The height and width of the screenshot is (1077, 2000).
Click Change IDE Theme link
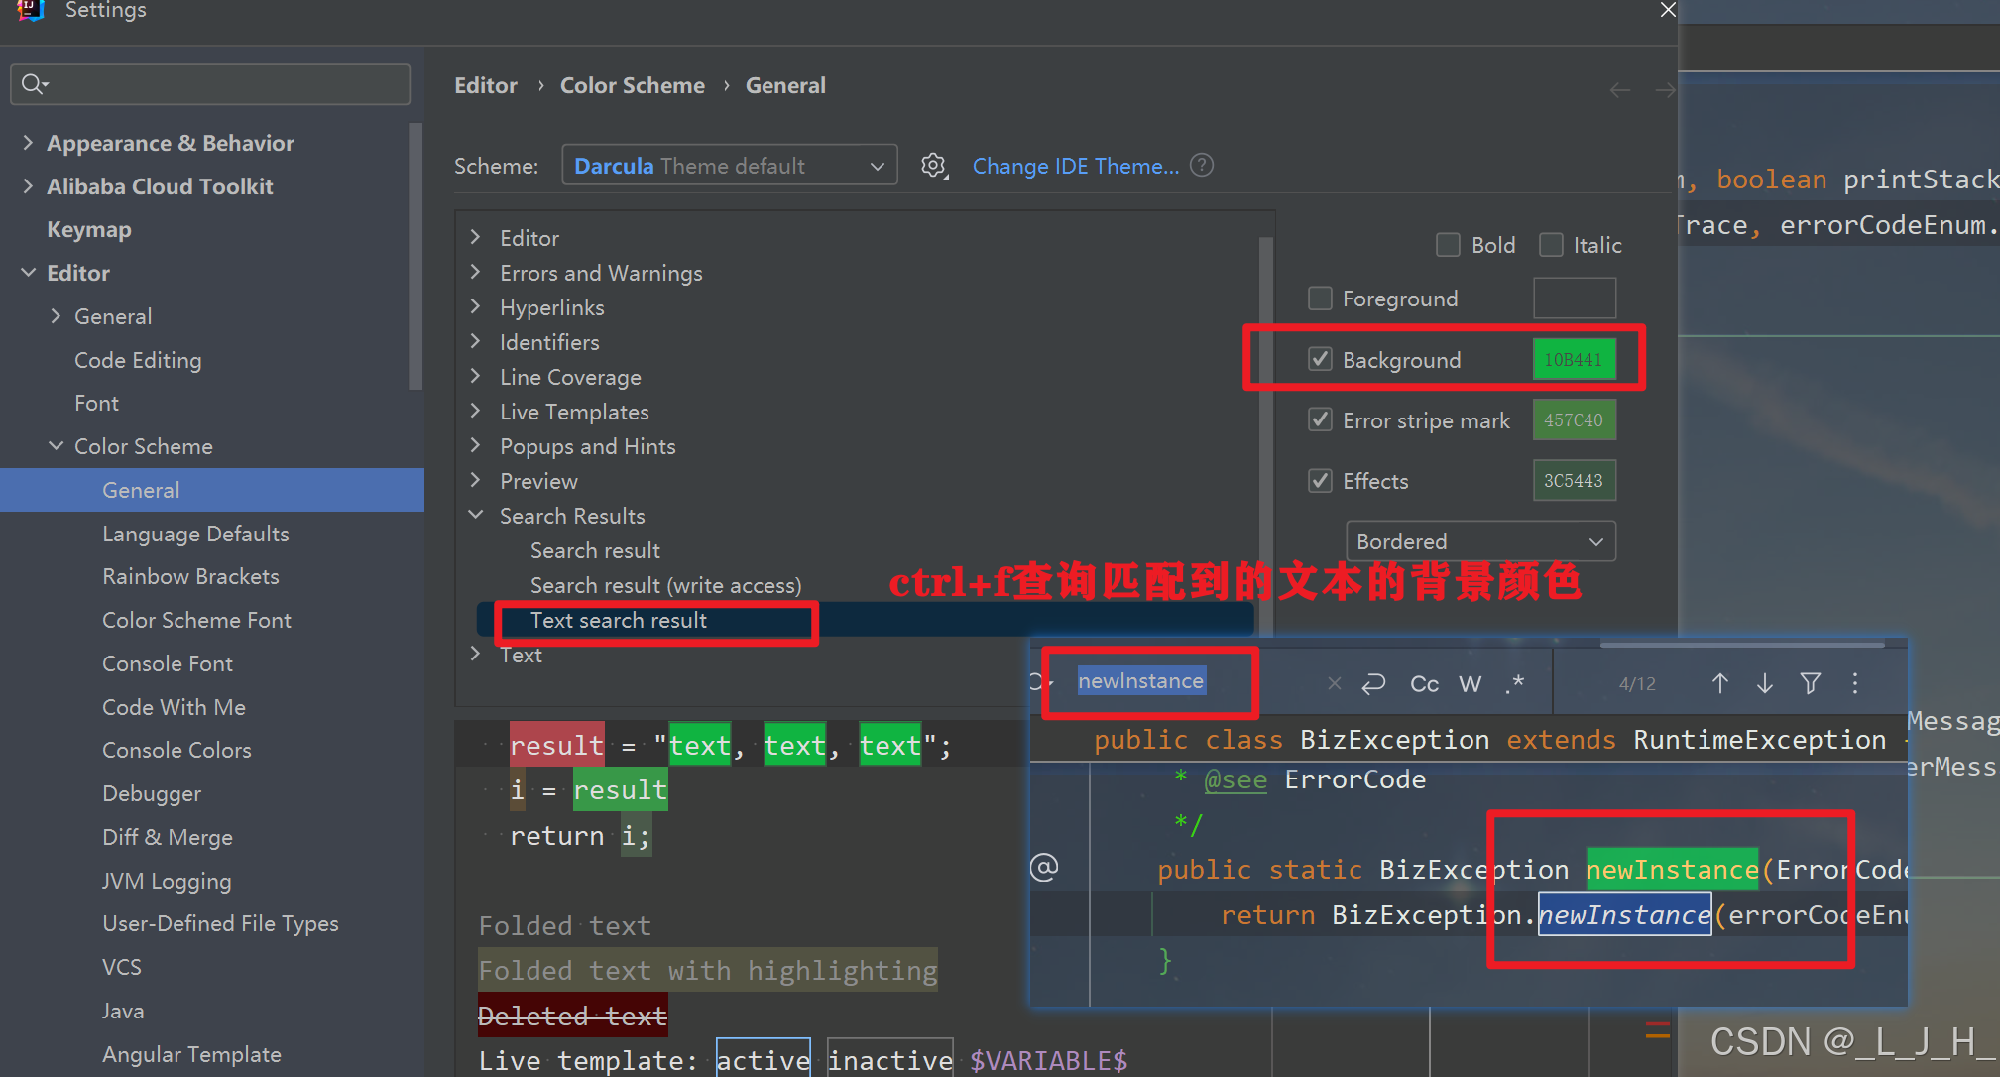click(x=1075, y=166)
